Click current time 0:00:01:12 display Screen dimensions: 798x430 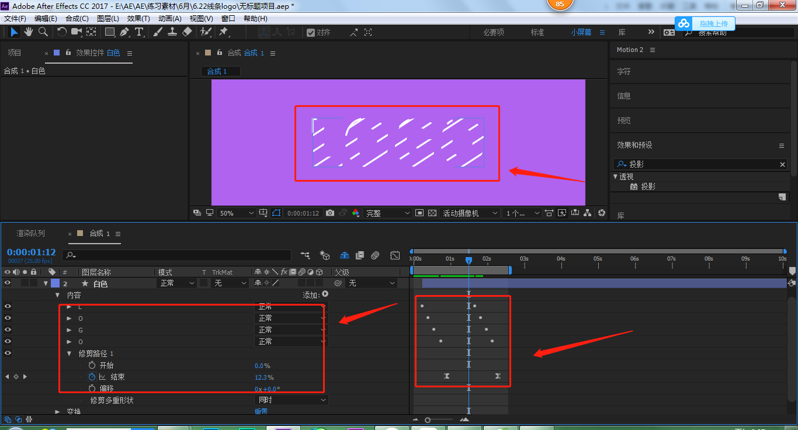32,252
